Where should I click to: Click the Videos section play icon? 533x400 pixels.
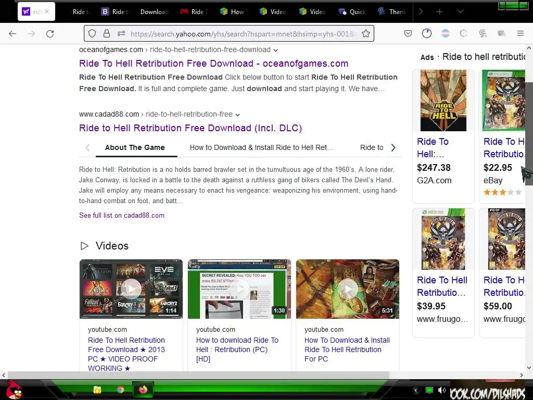pos(84,246)
